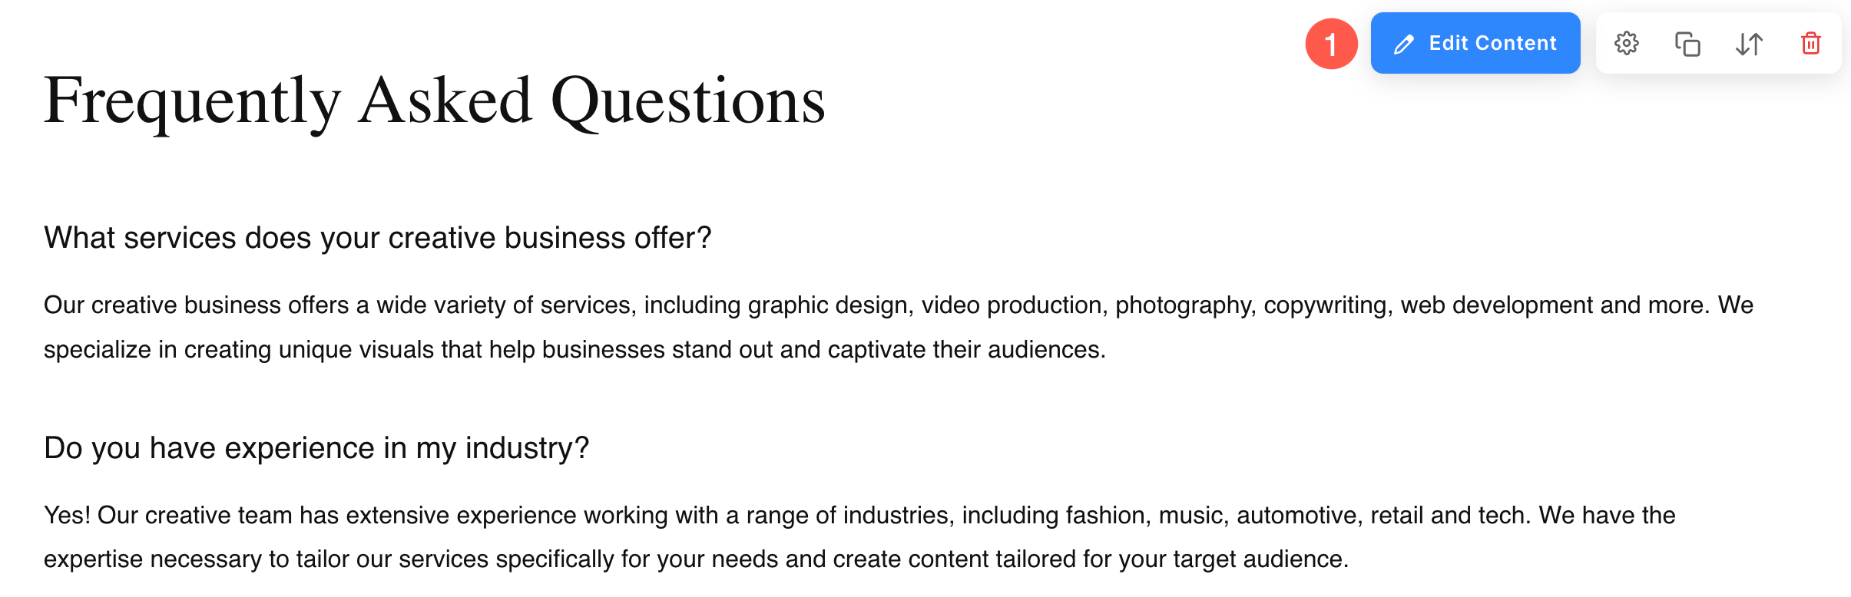Click the word "Frequently" in the heading
This screenshot has height=597, width=1851.
pos(192,101)
